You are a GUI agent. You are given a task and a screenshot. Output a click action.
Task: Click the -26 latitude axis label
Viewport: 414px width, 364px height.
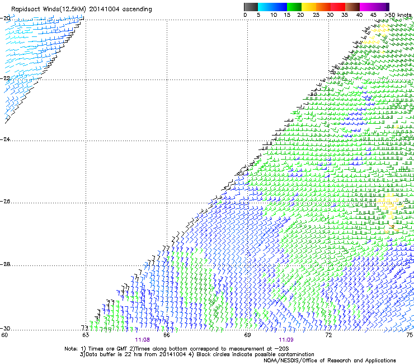(5, 202)
